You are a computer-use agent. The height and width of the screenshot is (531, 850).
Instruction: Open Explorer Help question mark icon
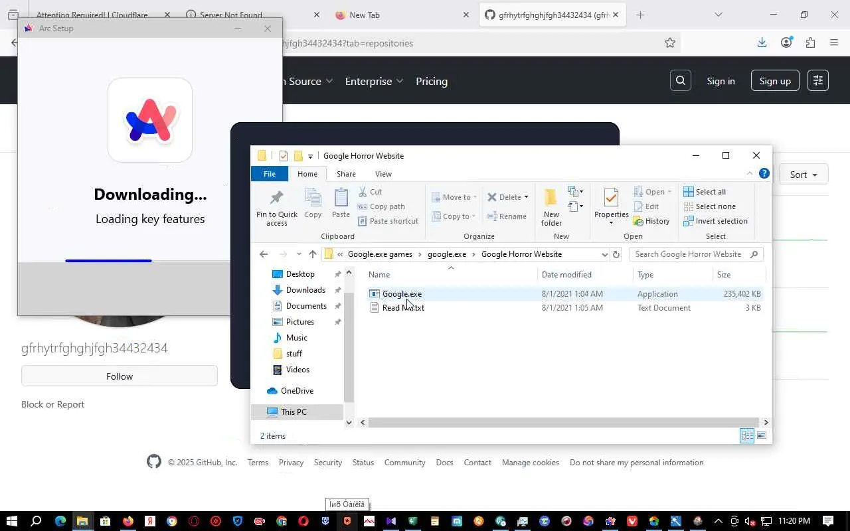[764, 174]
